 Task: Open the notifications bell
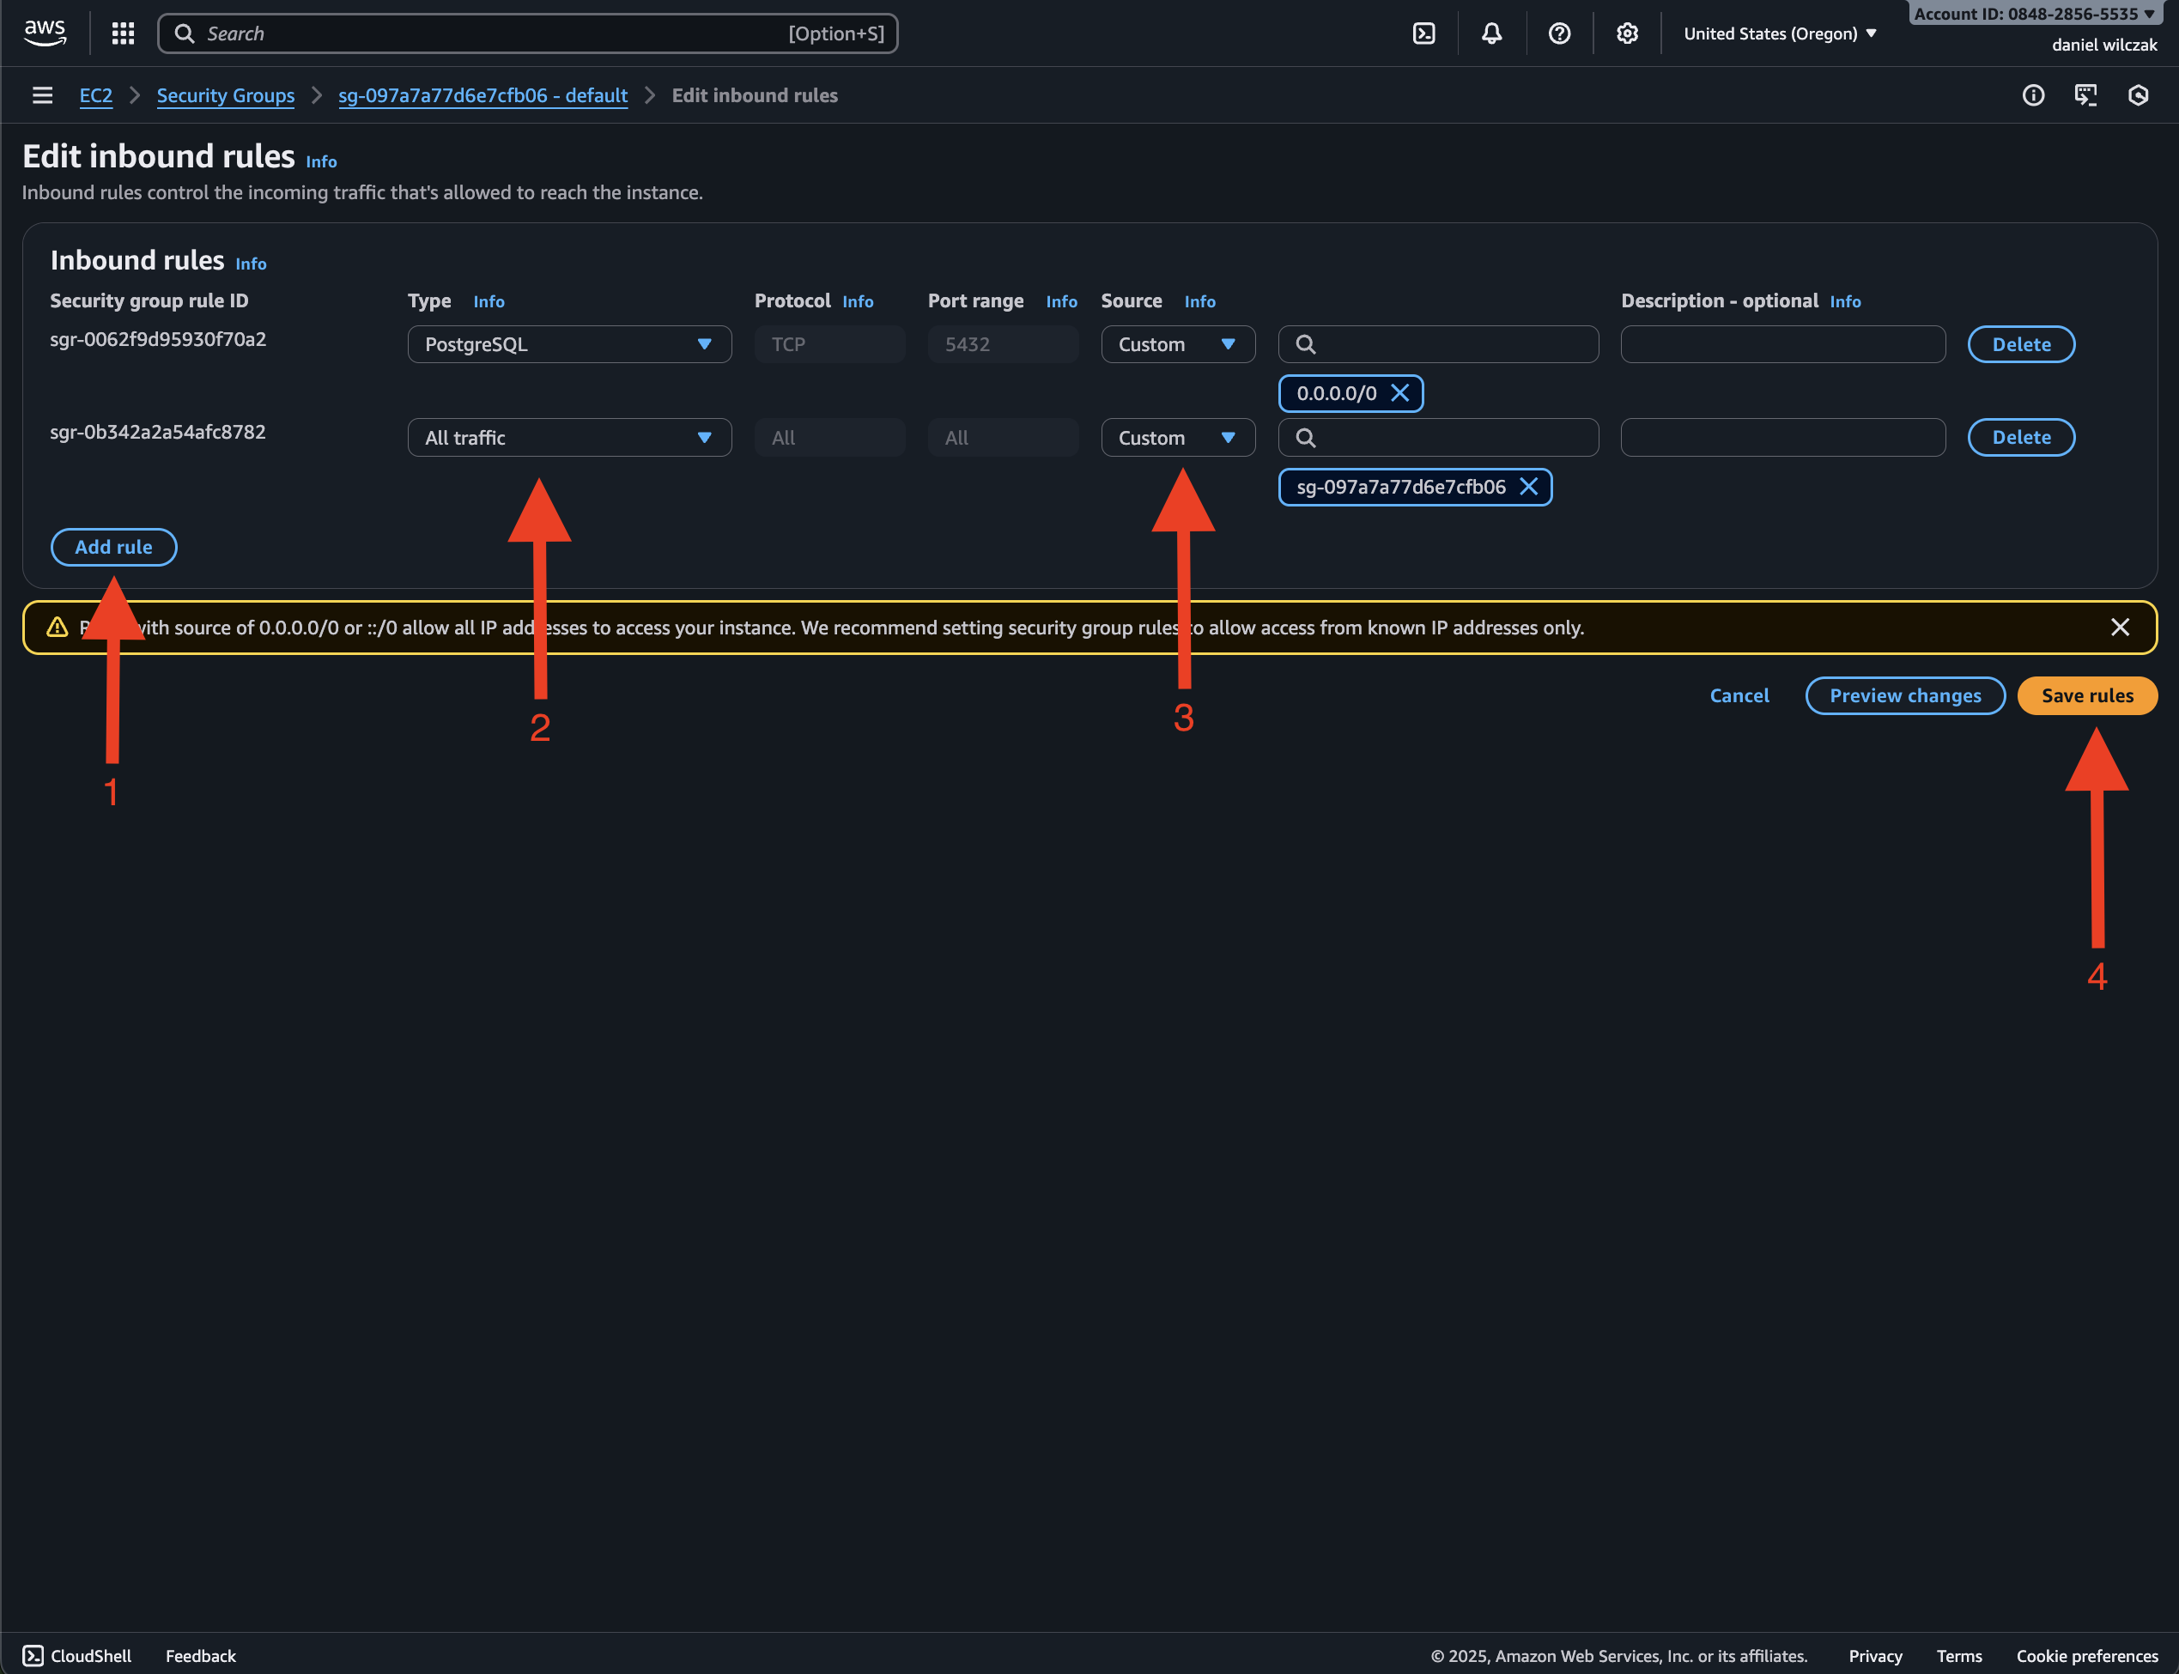tap(1491, 33)
